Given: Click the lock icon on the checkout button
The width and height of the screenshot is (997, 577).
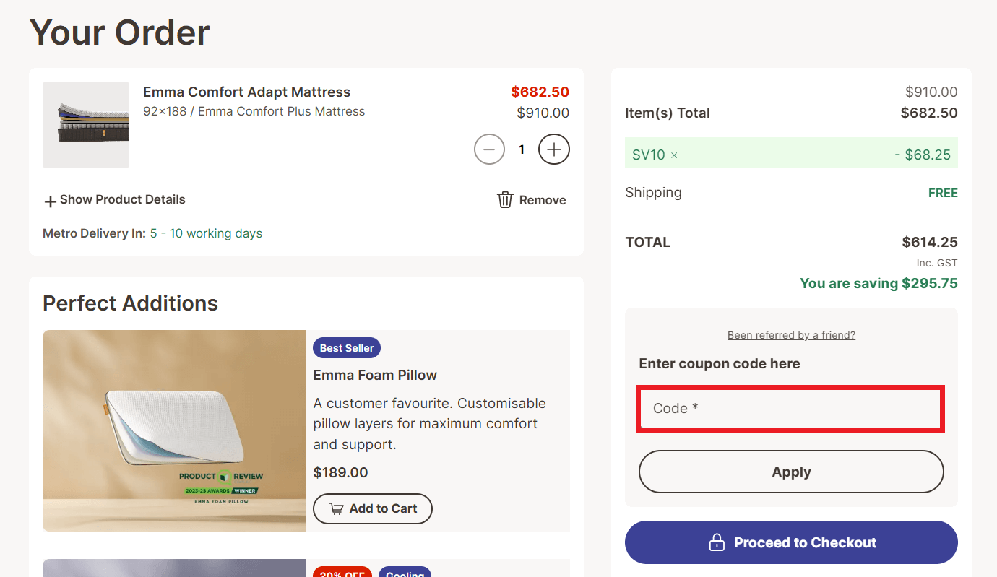Looking at the screenshot, I should pos(716,542).
